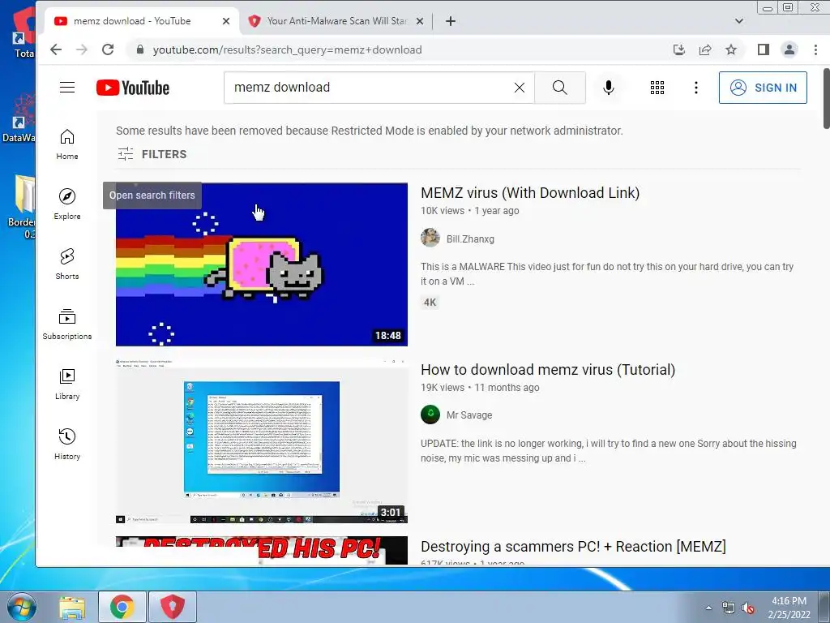Open the Windows Start menu orb

click(20, 607)
